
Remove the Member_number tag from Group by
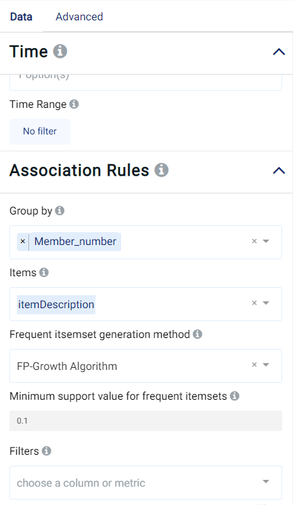pyautogui.click(x=23, y=241)
